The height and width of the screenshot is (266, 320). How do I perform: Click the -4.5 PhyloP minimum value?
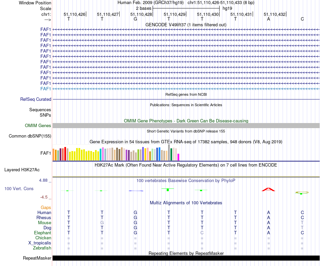pos(44,197)
